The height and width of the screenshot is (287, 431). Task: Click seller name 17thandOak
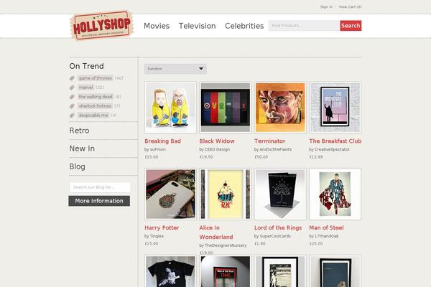[x=327, y=236]
